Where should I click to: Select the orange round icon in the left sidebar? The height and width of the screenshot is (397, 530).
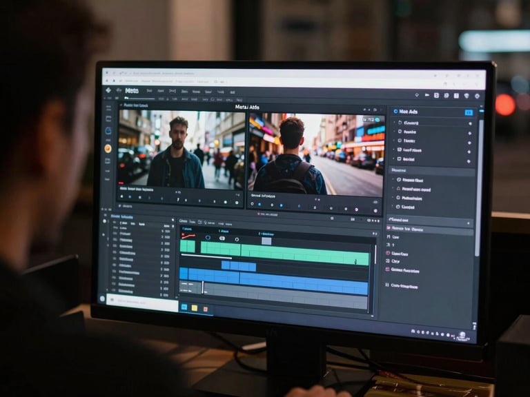pos(108,148)
